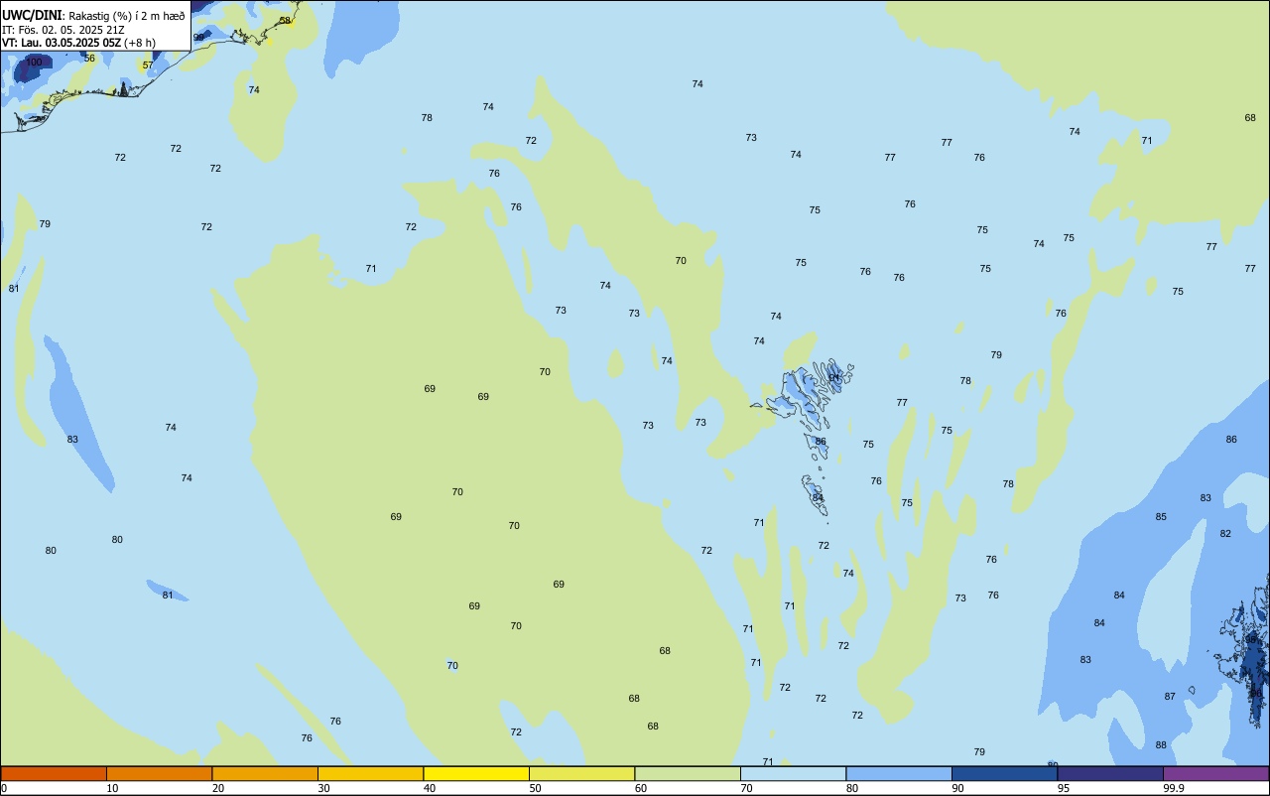Select the bright yellow 40–50 legend swatch
Screen dimensions: 1270x796
pyautogui.click(x=476, y=773)
